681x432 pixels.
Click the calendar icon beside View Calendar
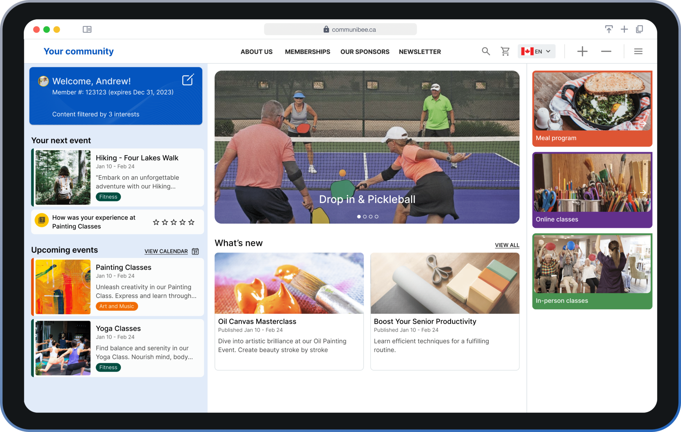196,251
